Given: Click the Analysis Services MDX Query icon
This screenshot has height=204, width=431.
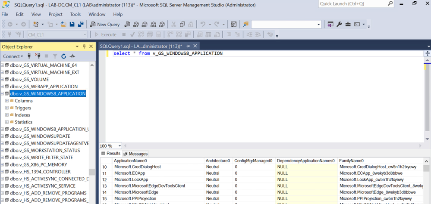Looking at the screenshot, I should point(136,25).
